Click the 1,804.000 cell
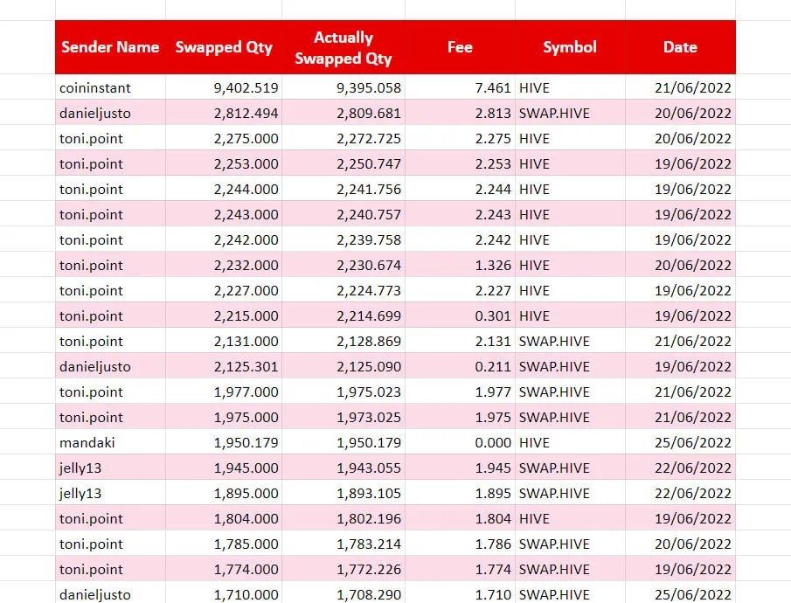Viewport: 791px width, 603px height. point(224,517)
